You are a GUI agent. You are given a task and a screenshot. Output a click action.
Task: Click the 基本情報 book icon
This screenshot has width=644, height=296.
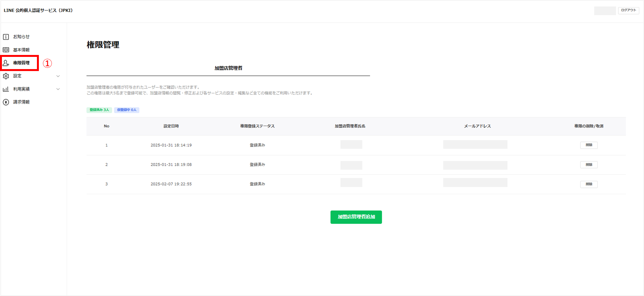point(6,50)
